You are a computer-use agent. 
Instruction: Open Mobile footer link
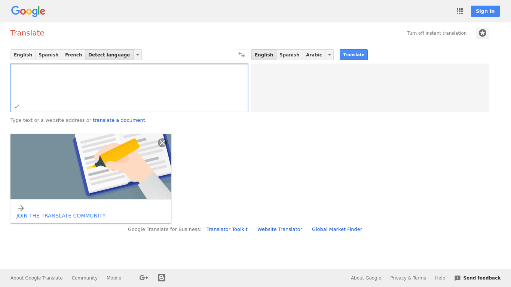click(114, 278)
